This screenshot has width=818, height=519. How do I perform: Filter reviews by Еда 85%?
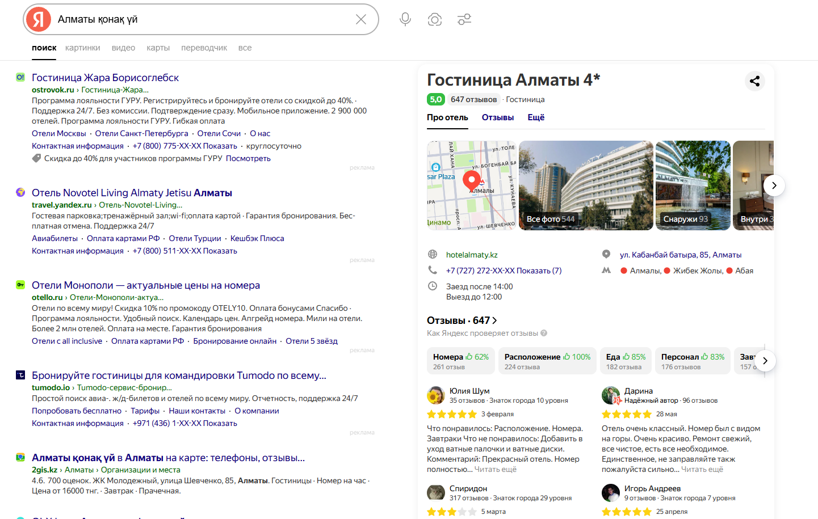pos(626,361)
